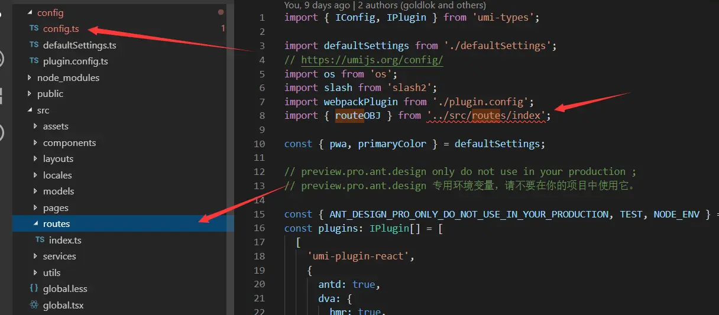
Task: Click the TS icon beside plugin.config.ts
Action: [34, 61]
